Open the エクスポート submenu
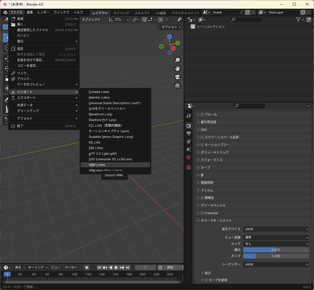The image size is (314, 290). coord(44,98)
